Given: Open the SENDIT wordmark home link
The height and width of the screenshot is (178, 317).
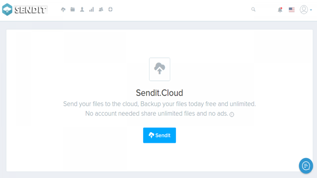Looking at the screenshot, I should (x=31, y=10).
